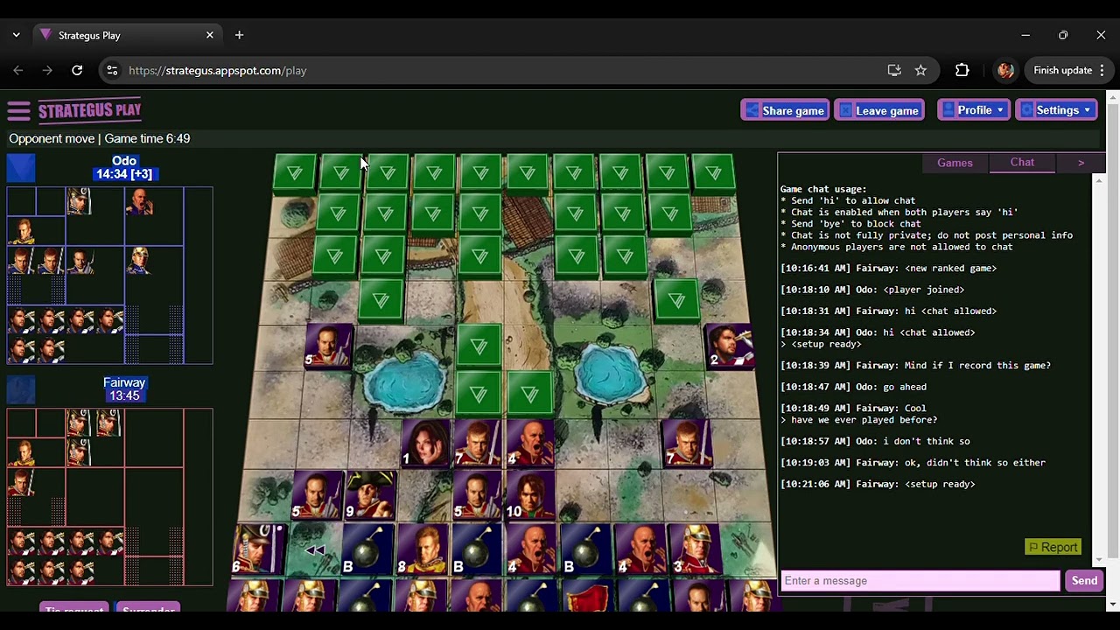Click the Fairway player name label
Screen dimensions: 1120x630
coord(124,382)
